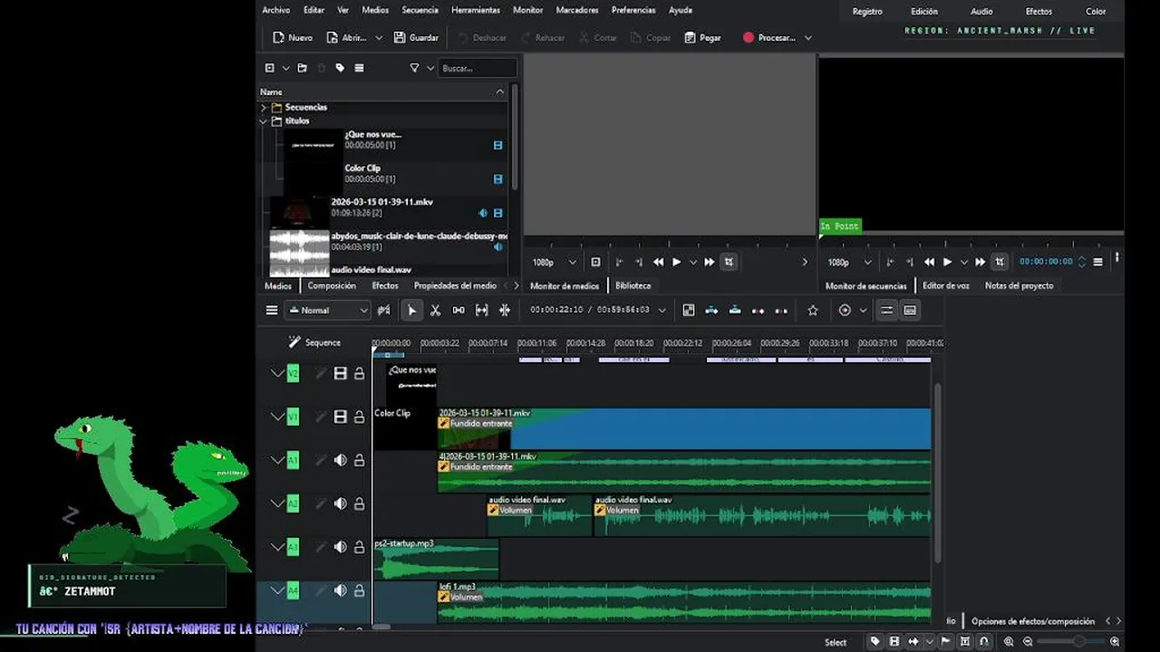Expand the Secuencias folder
This screenshot has height=652, width=1160.
coord(264,107)
